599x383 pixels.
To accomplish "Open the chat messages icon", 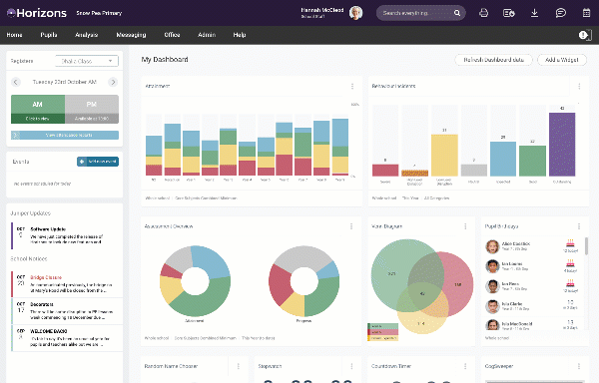I will click(x=560, y=13).
